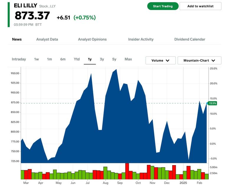Show the 3y chart range
236x190 pixels.
(102, 59)
